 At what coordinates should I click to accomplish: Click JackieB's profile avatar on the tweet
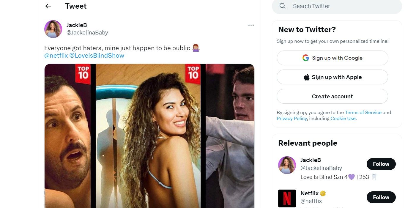[53, 29]
